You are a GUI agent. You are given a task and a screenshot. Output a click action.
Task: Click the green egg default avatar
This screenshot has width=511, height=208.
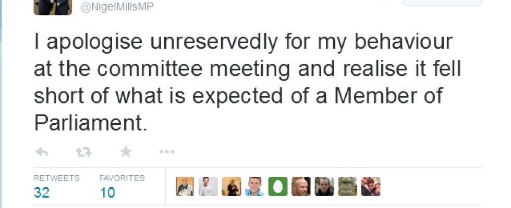pos(278,186)
